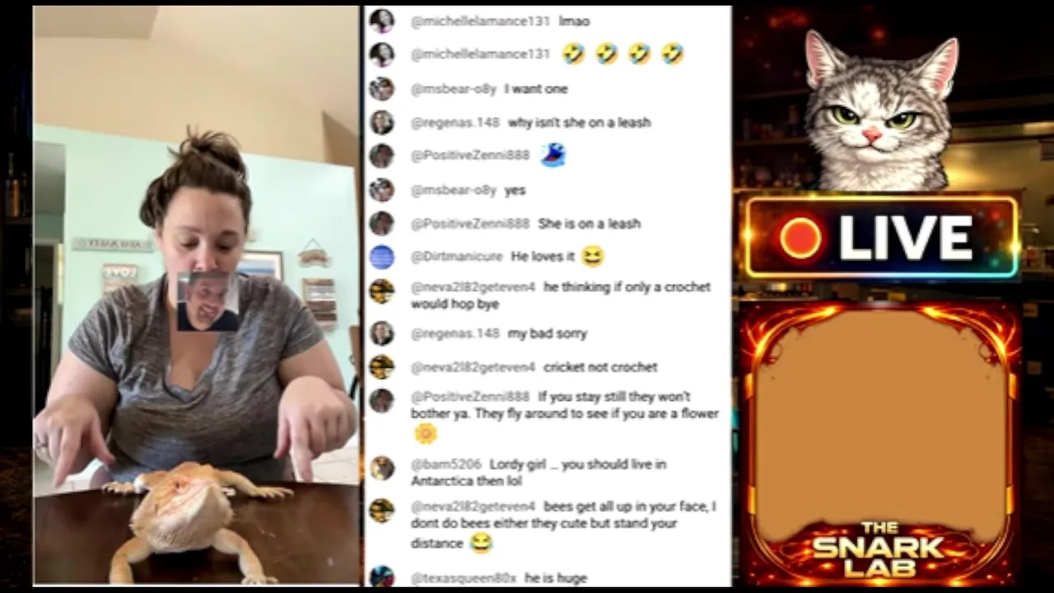Open @bam5206 username link
This screenshot has height=593, width=1054.
[x=445, y=465]
